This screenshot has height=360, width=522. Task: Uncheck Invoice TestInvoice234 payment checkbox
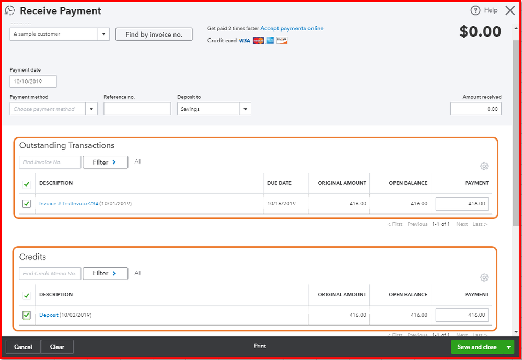coord(26,204)
